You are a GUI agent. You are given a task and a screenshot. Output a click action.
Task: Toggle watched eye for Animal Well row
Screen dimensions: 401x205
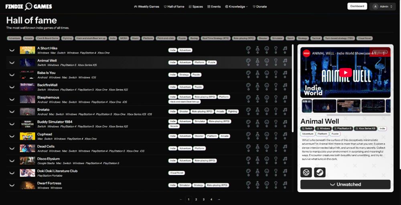pyautogui.click(x=12, y=62)
